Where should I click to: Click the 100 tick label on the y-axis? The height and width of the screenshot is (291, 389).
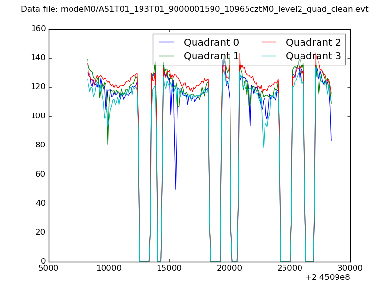pyautogui.click(x=40, y=116)
